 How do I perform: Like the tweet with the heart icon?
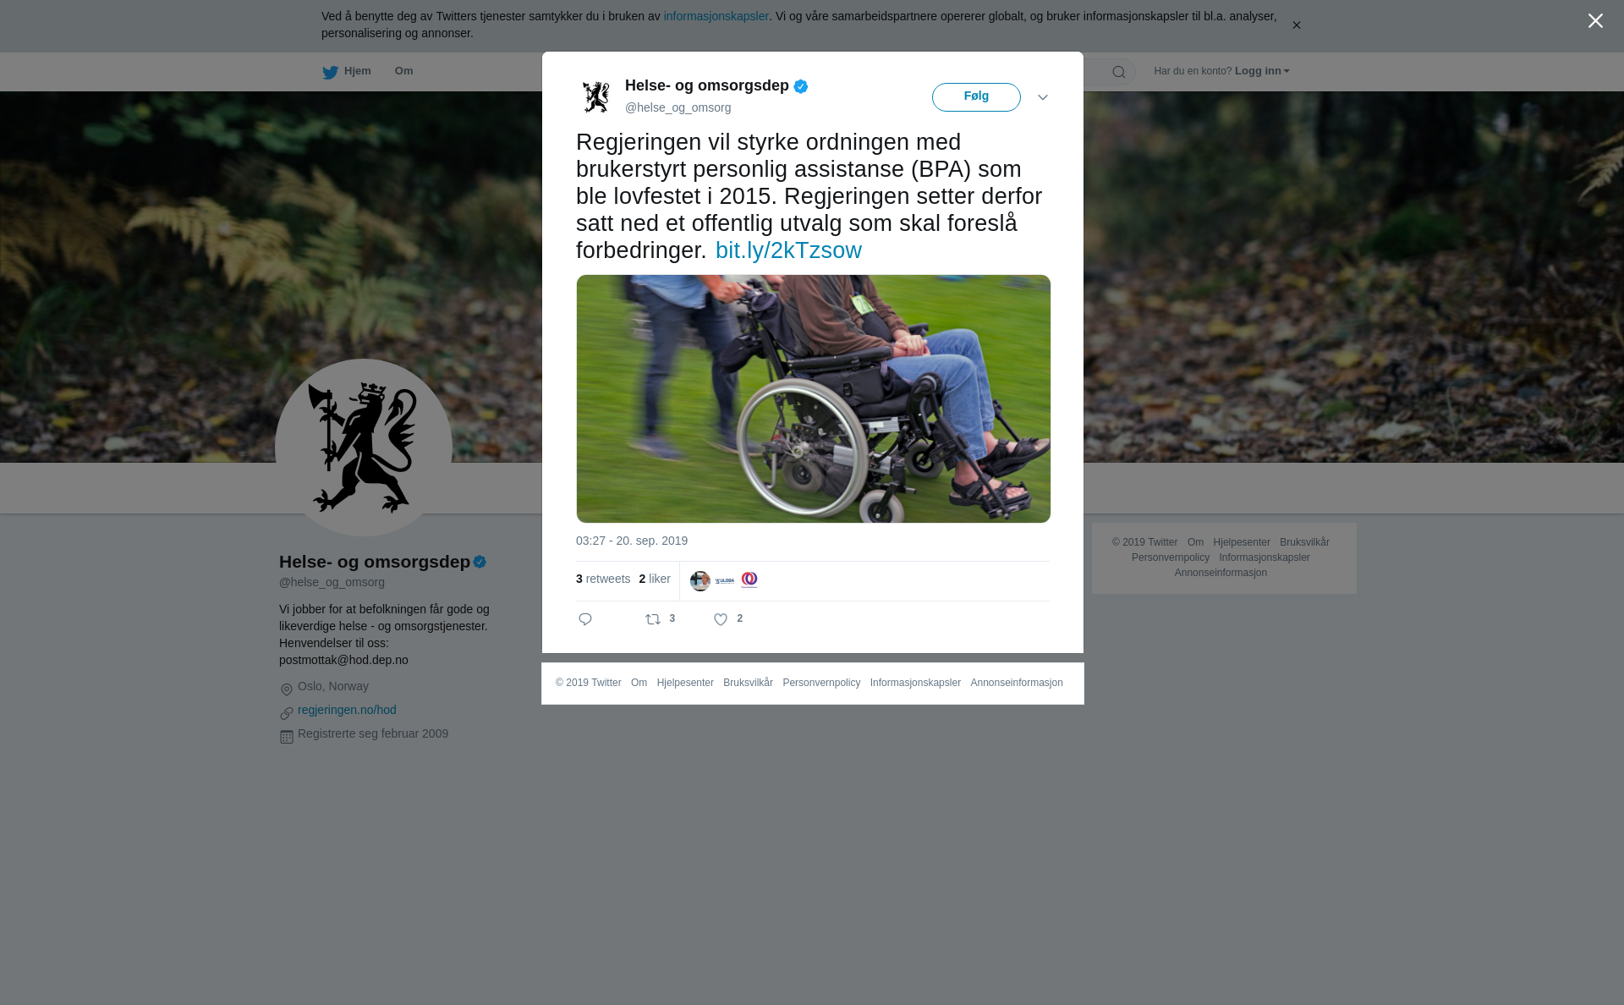pyautogui.click(x=721, y=619)
